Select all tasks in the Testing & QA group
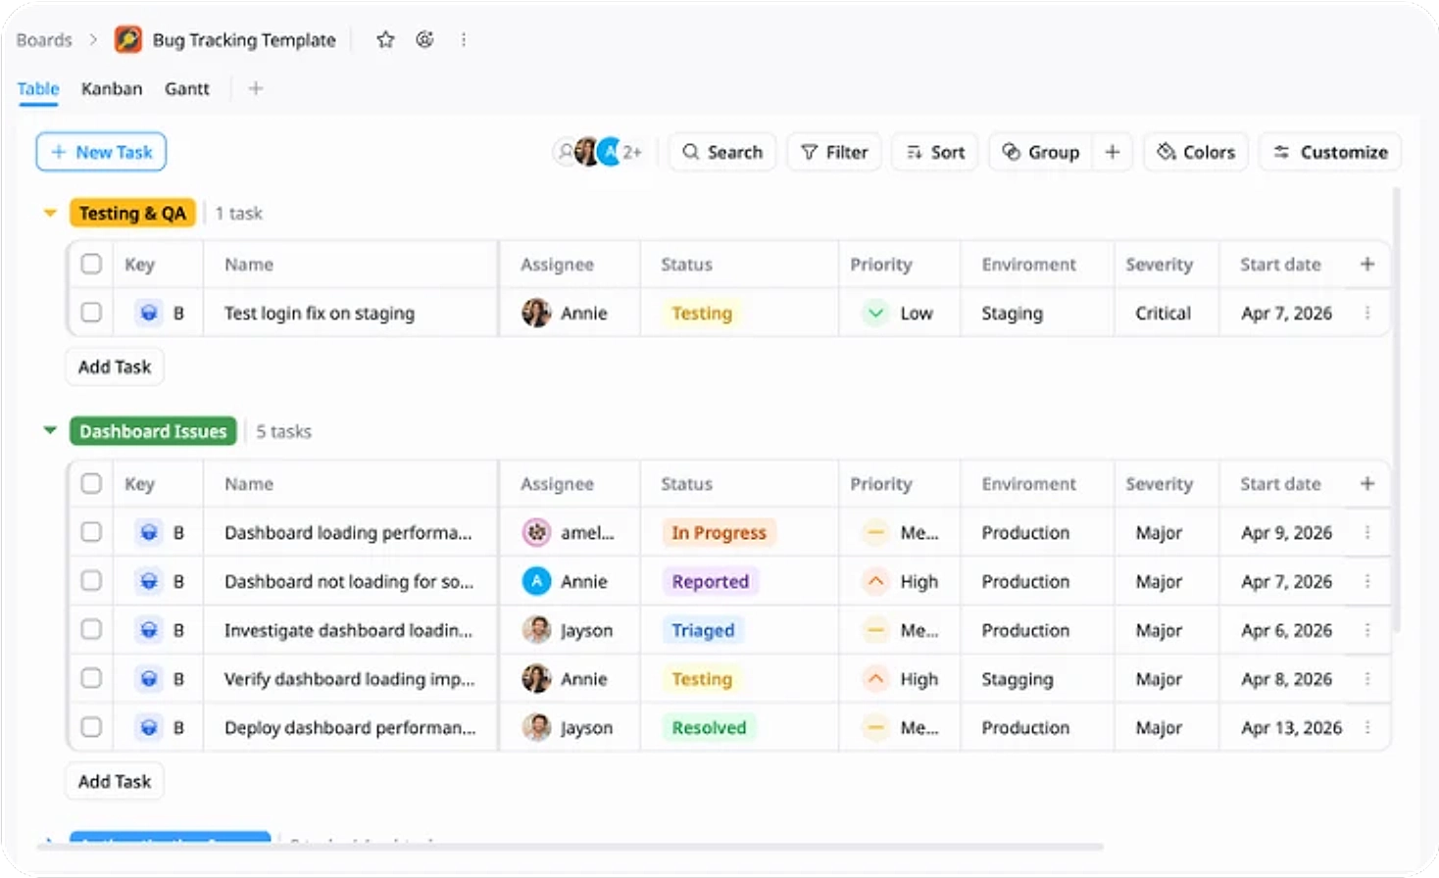The image size is (1439, 878). [x=91, y=264]
